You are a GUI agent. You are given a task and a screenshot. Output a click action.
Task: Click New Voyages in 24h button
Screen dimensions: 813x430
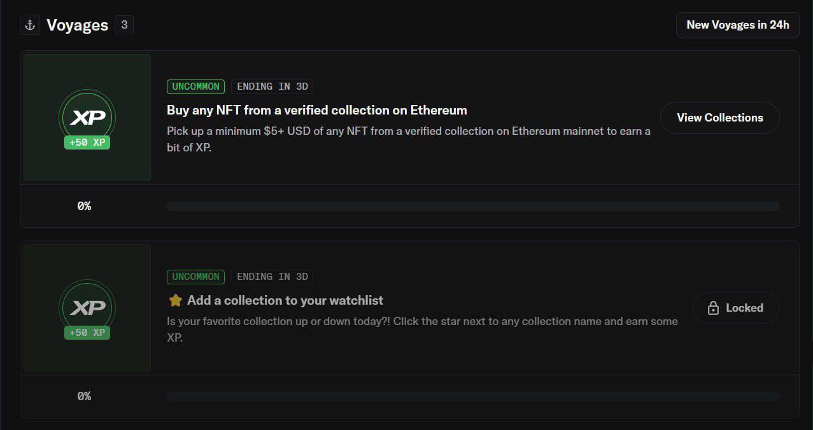point(737,25)
